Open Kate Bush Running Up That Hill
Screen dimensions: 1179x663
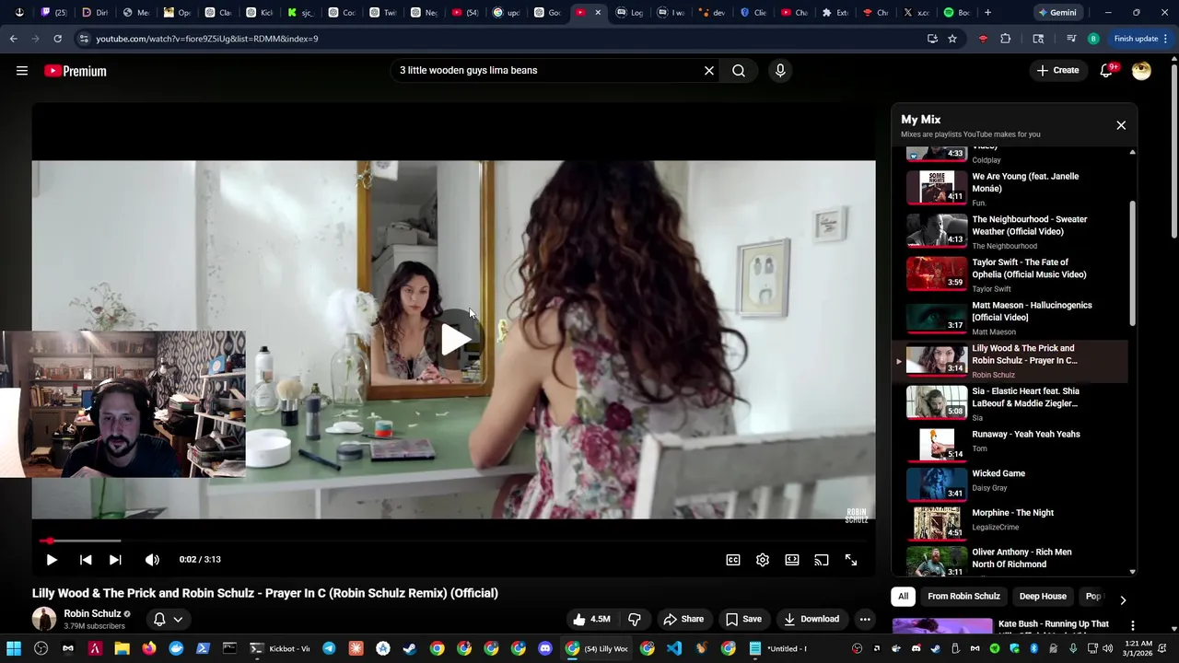pos(1054,623)
